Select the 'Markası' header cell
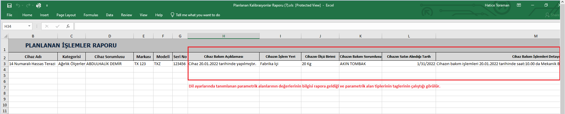Screen dimensions: 565x114 click(143, 57)
